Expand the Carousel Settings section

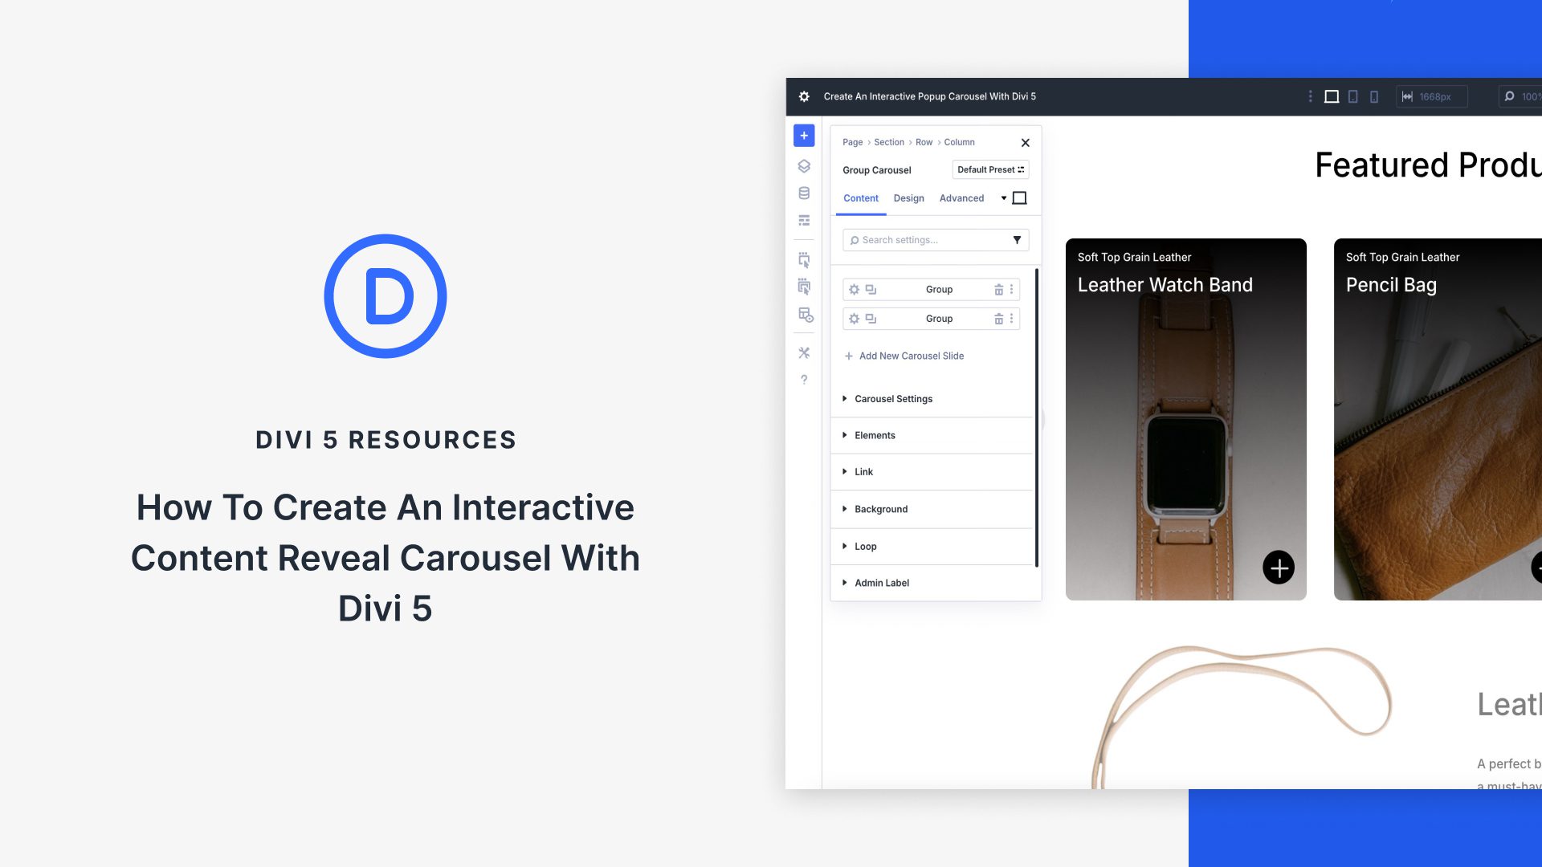click(893, 398)
